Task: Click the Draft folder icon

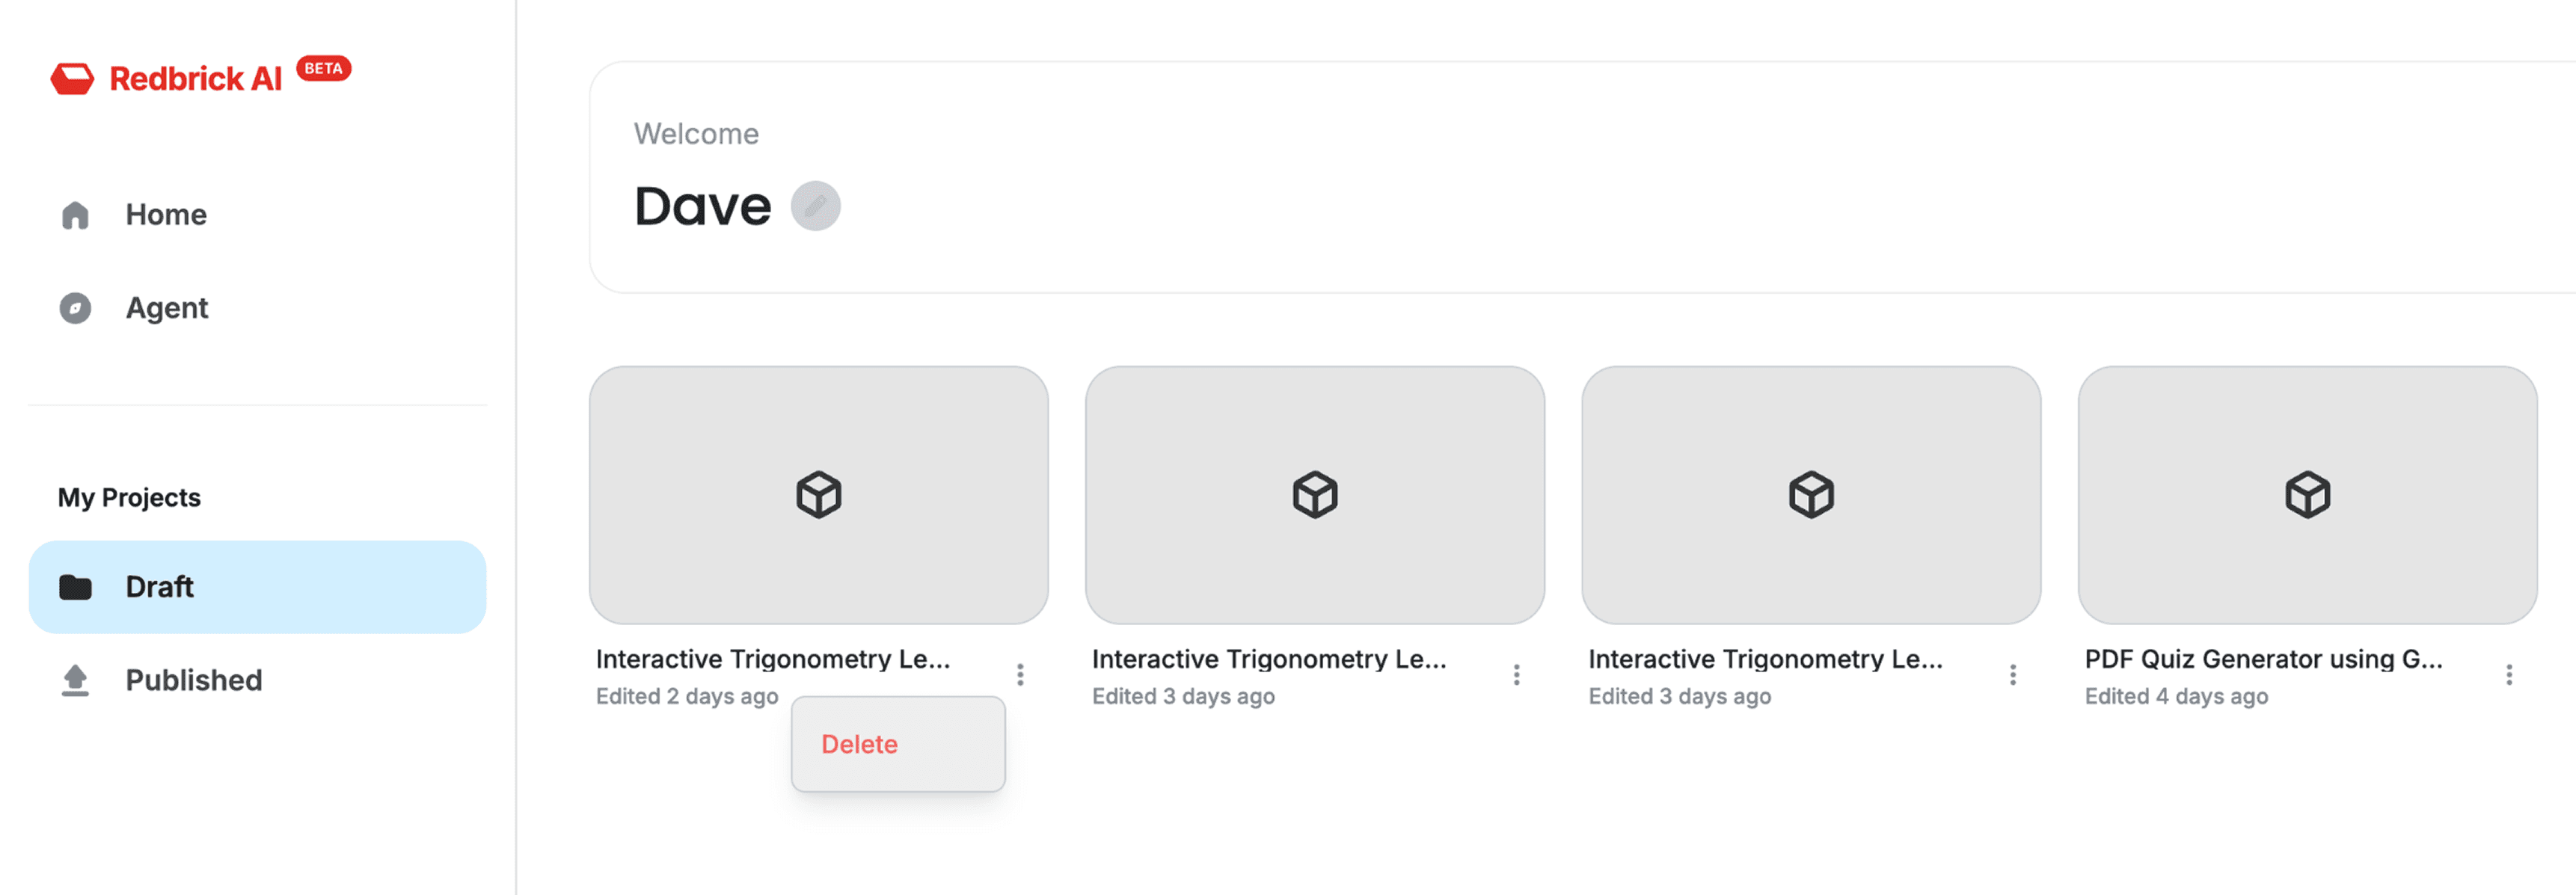Action: [75, 587]
